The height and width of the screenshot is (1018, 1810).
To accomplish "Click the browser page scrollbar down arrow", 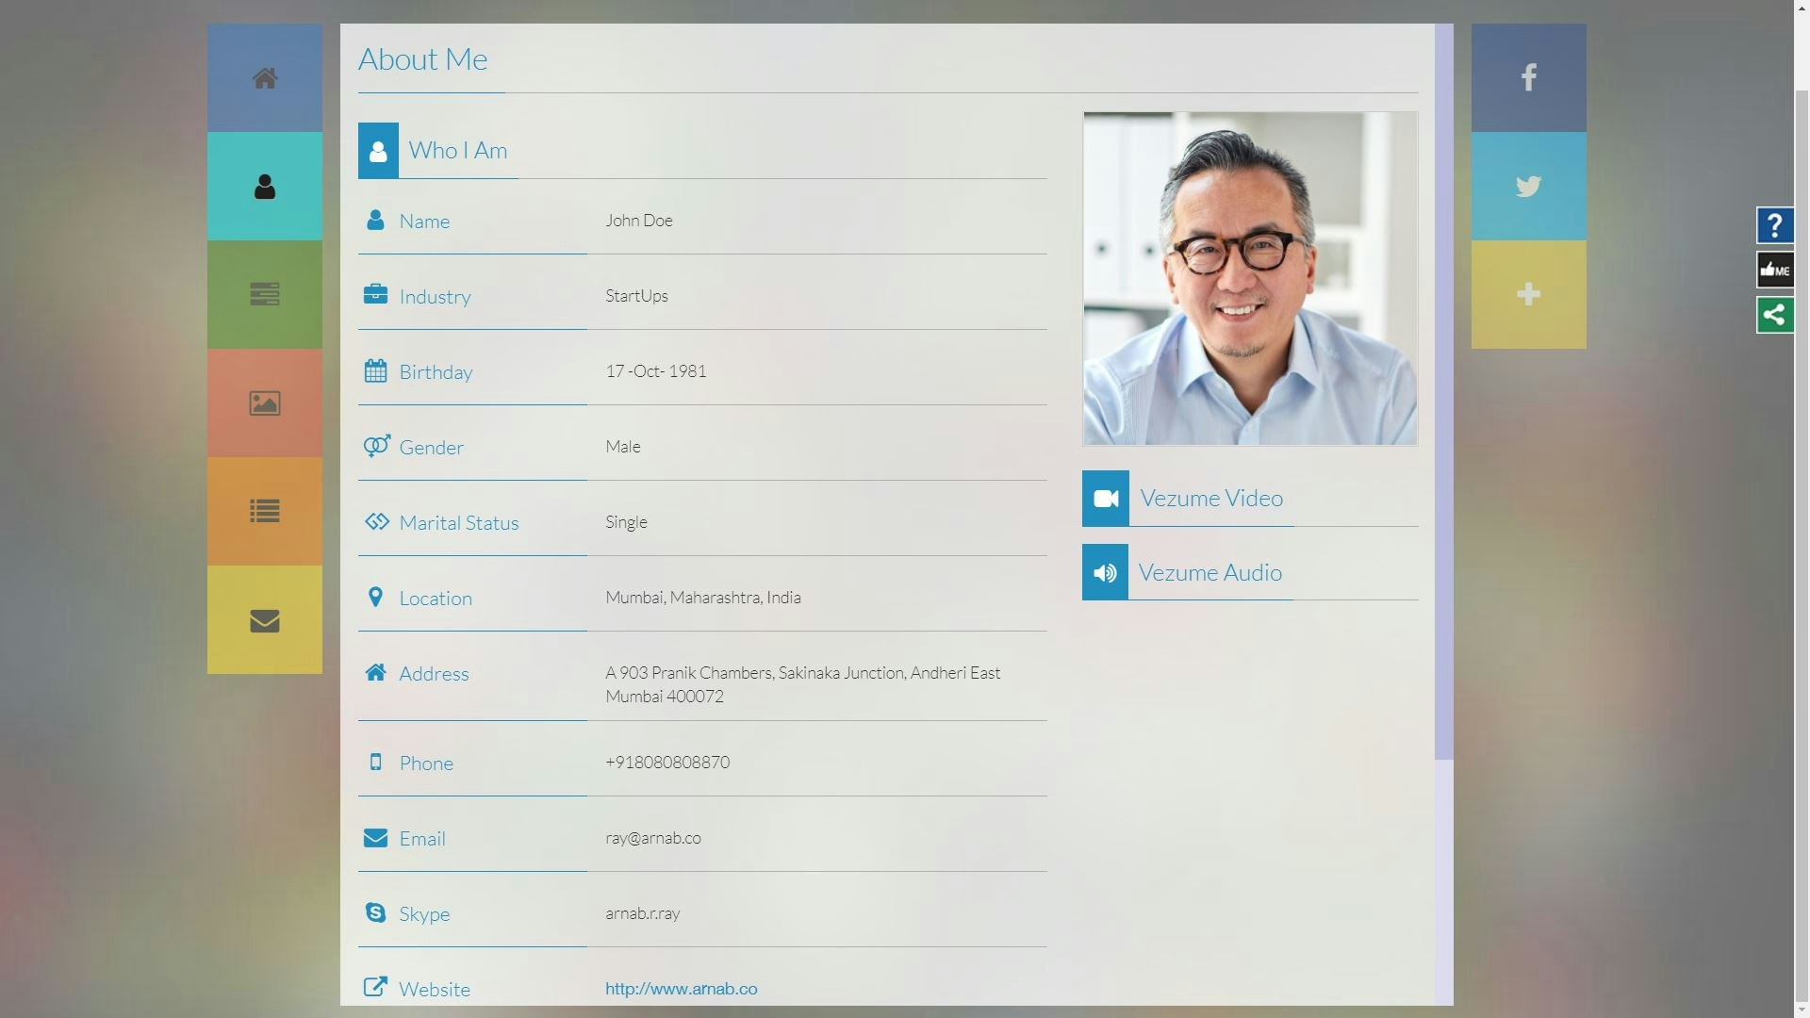I will click(1802, 1010).
